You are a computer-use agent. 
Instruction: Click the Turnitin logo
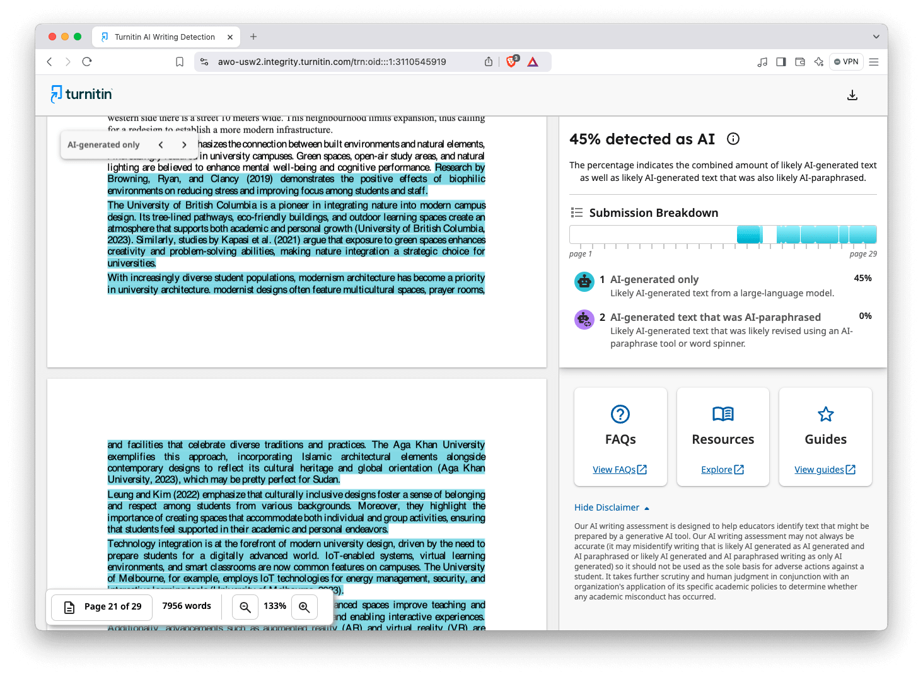pyautogui.click(x=81, y=94)
